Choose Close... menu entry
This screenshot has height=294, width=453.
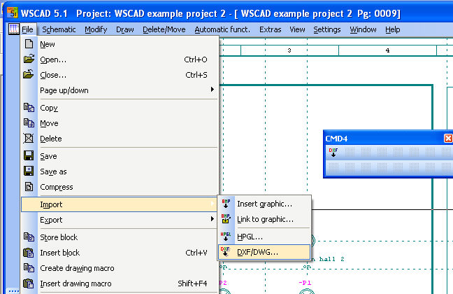click(120, 75)
